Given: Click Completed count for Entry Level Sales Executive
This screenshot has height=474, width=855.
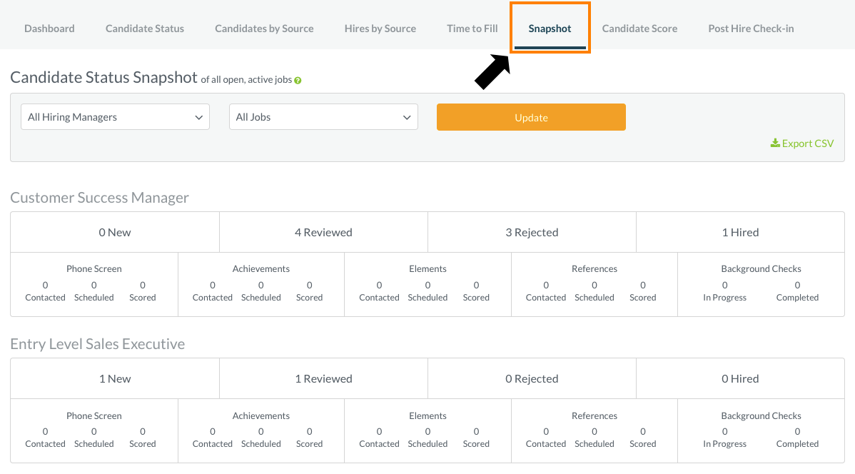Looking at the screenshot, I should coord(797,431).
